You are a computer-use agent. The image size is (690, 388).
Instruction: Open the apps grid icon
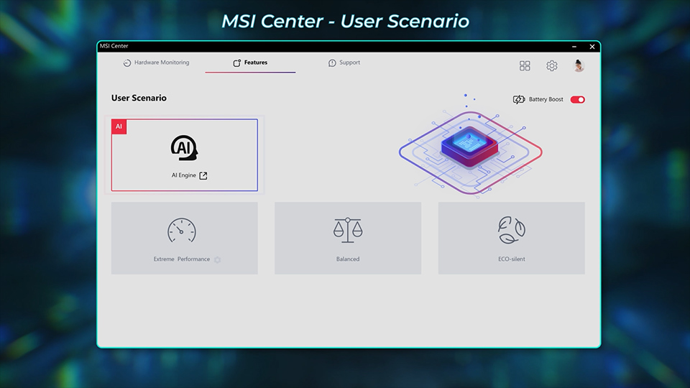(x=525, y=66)
